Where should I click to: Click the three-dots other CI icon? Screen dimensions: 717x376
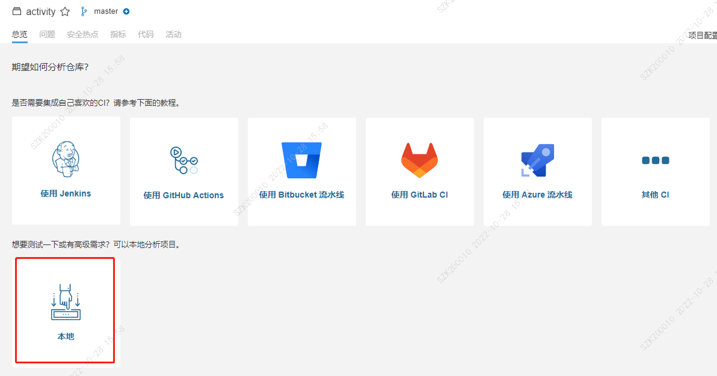(x=655, y=160)
